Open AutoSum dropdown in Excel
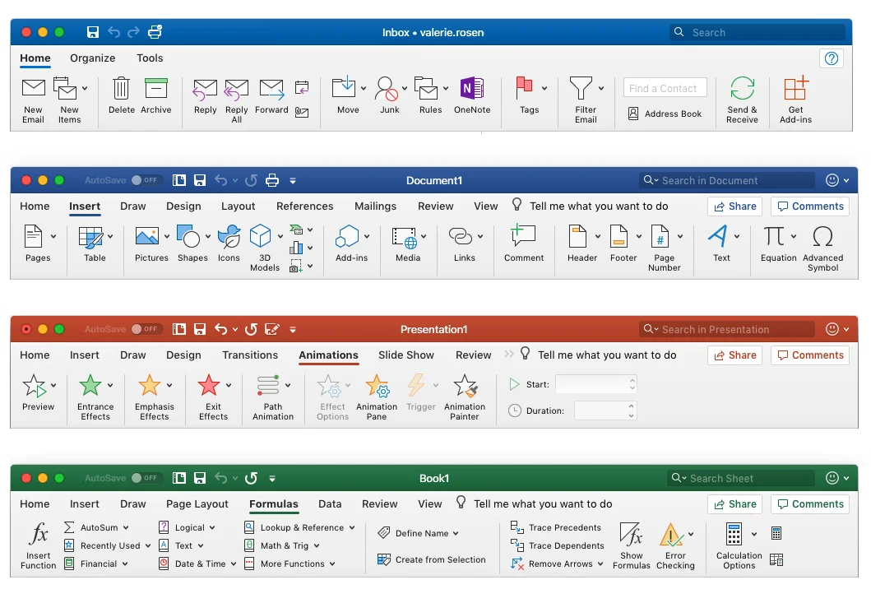The width and height of the screenshot is (871, 603). [126, 527]
